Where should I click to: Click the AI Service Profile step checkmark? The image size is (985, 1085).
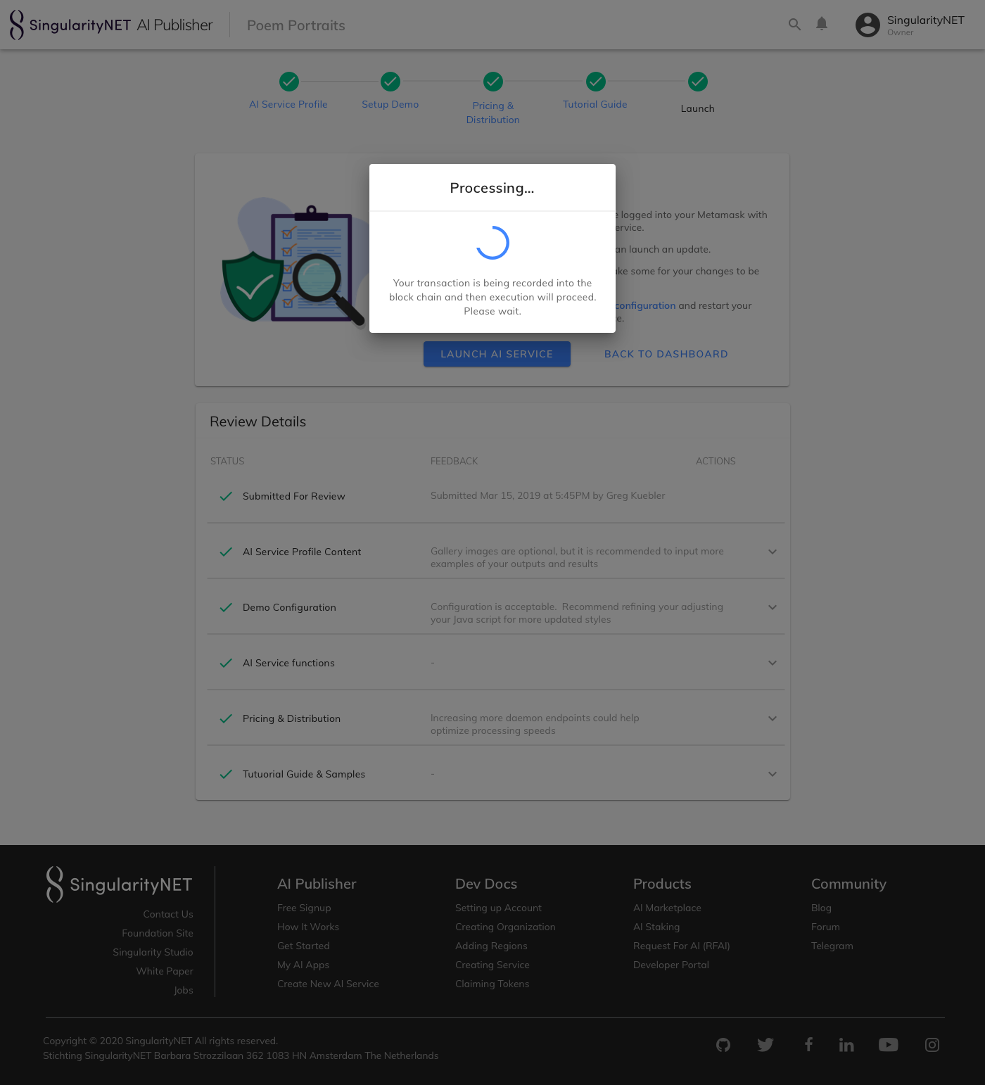[288, 82]
